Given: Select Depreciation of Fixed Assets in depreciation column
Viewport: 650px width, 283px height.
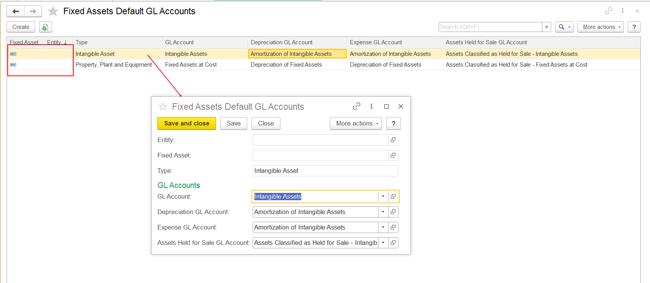Looking at the screenshot, I should click(x=297, y=65).
